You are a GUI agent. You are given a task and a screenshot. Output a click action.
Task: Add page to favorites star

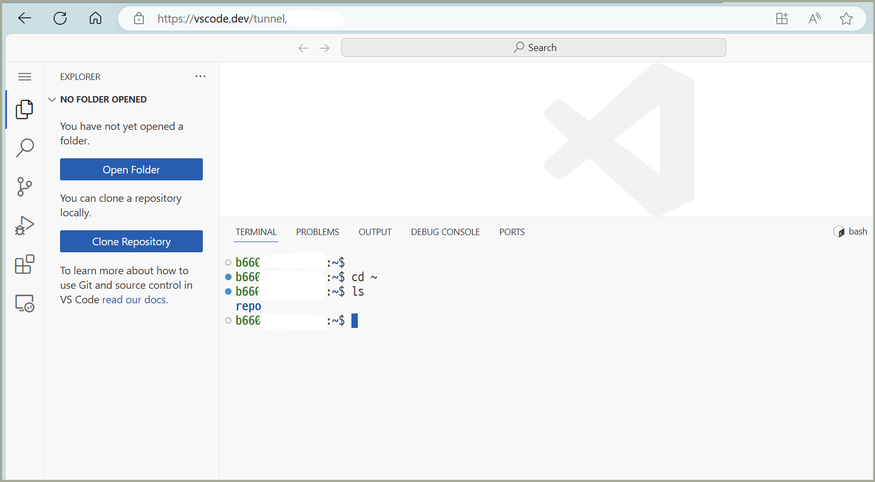click(x=847, y=19)
